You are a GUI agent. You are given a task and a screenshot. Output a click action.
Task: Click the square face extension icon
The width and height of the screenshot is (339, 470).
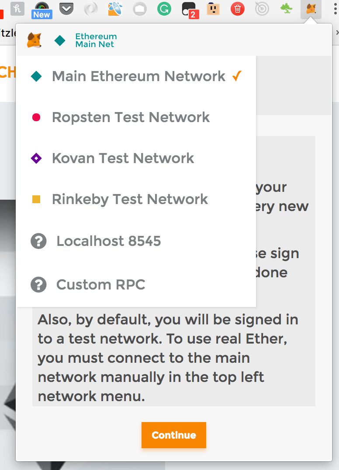point(213,9)
